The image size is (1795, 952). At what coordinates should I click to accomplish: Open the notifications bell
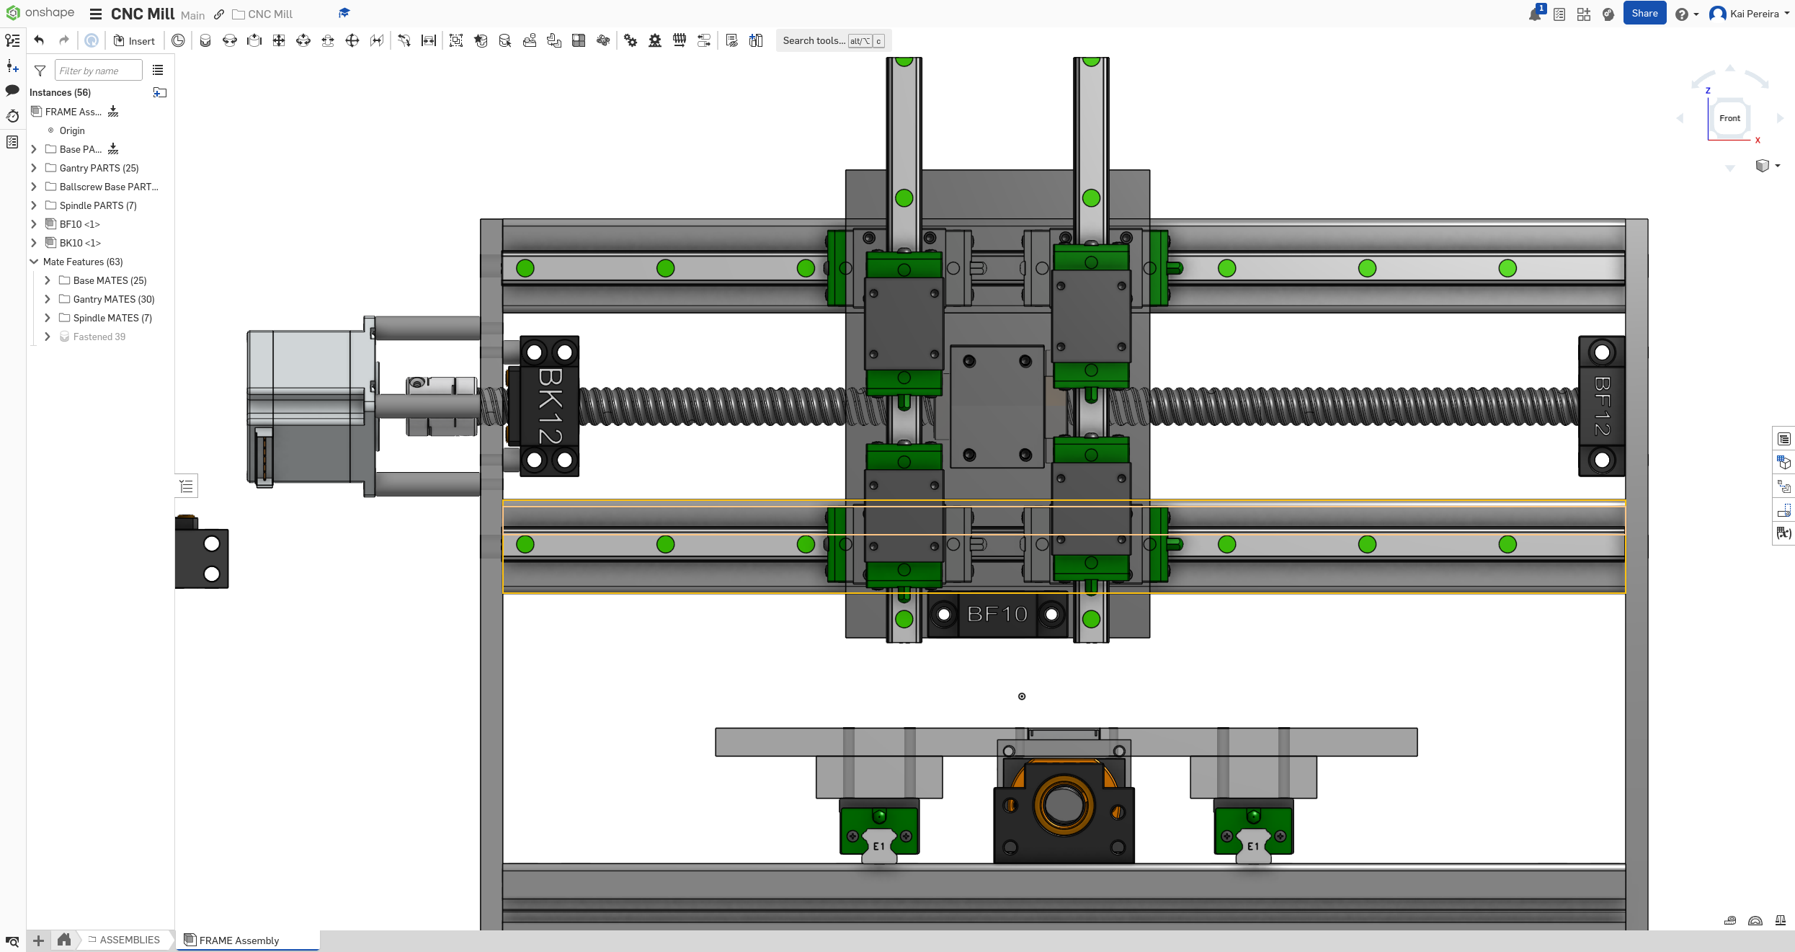coord(1534,14)
